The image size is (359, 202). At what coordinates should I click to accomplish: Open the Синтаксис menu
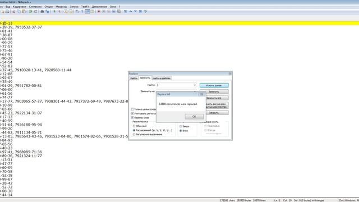tap(35, 7)
